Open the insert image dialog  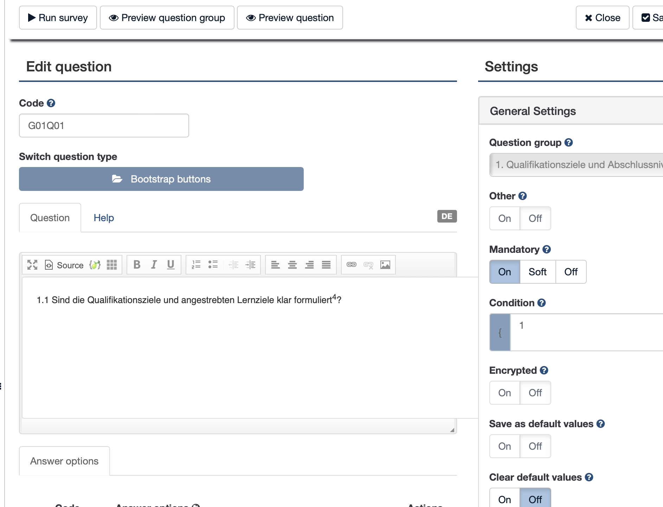click(x=385, y=265)
